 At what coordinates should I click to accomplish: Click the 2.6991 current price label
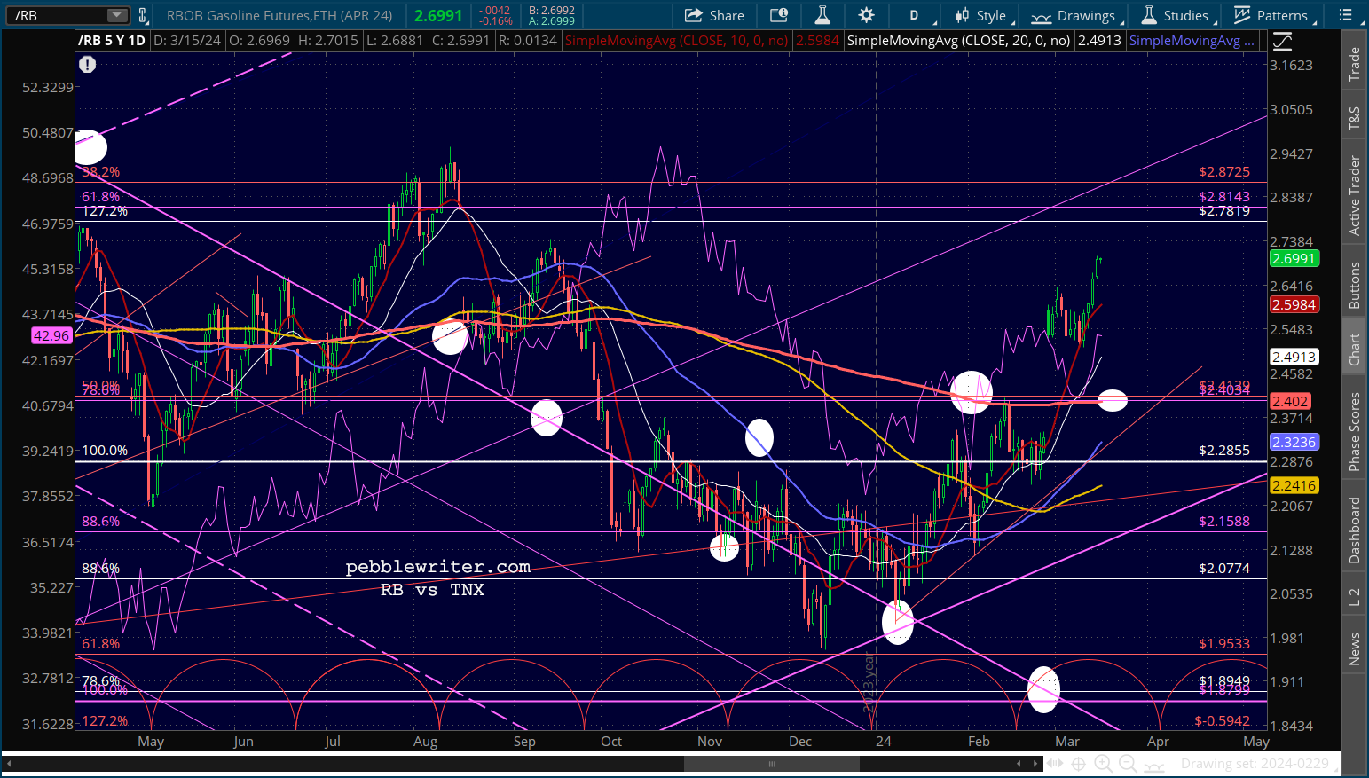(x=1294, y=259)
